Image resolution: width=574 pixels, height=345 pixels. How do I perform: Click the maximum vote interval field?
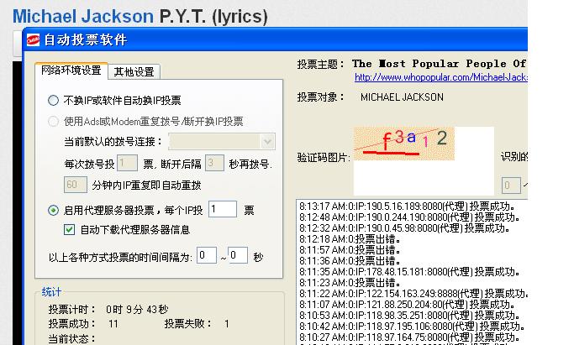click(237, 255)
